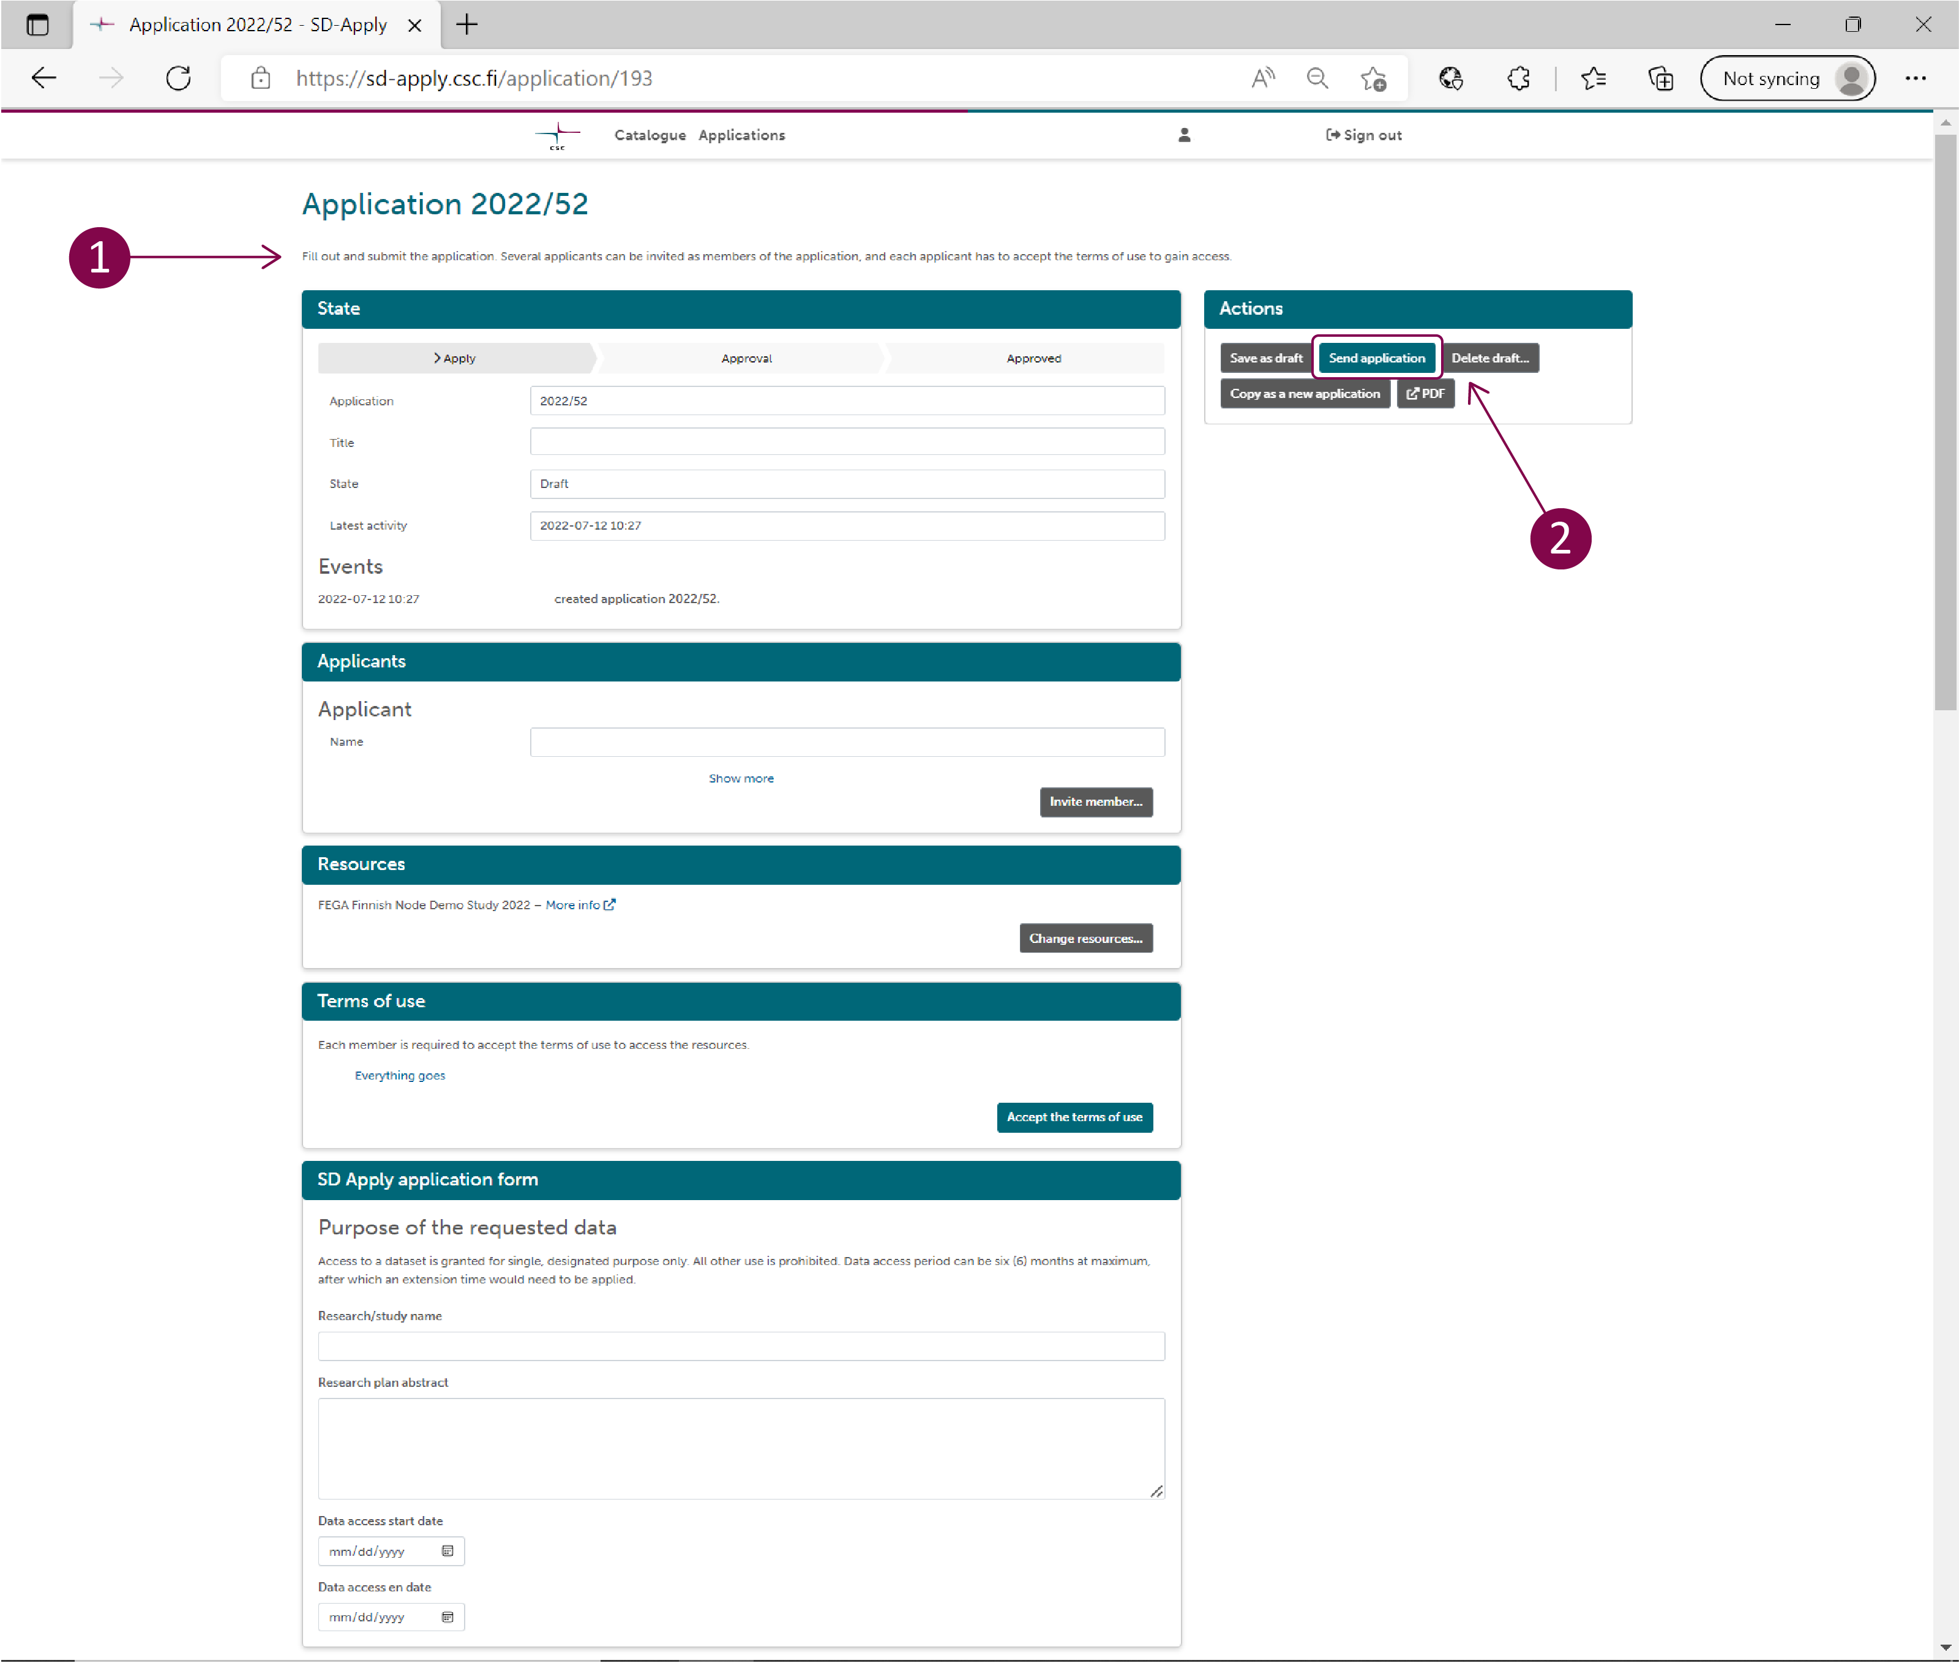Open the Everything goes license link
The image size is (1959, 1663).
400,1076
